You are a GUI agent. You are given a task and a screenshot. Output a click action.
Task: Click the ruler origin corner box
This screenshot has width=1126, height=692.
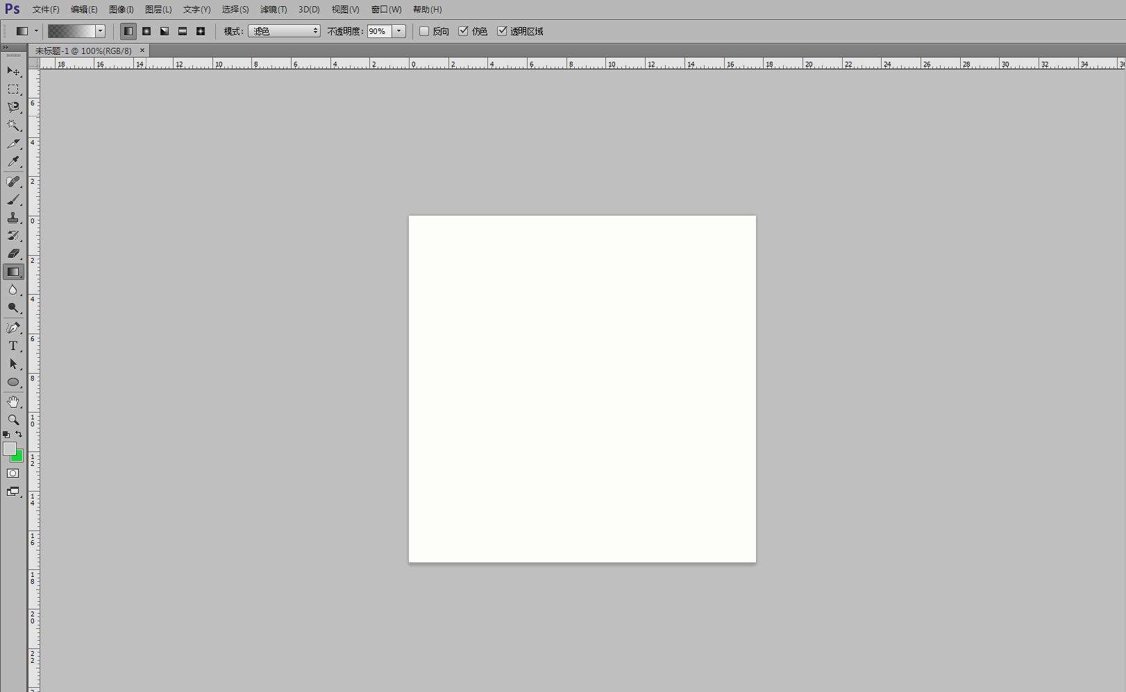click(x=34, y=63)
